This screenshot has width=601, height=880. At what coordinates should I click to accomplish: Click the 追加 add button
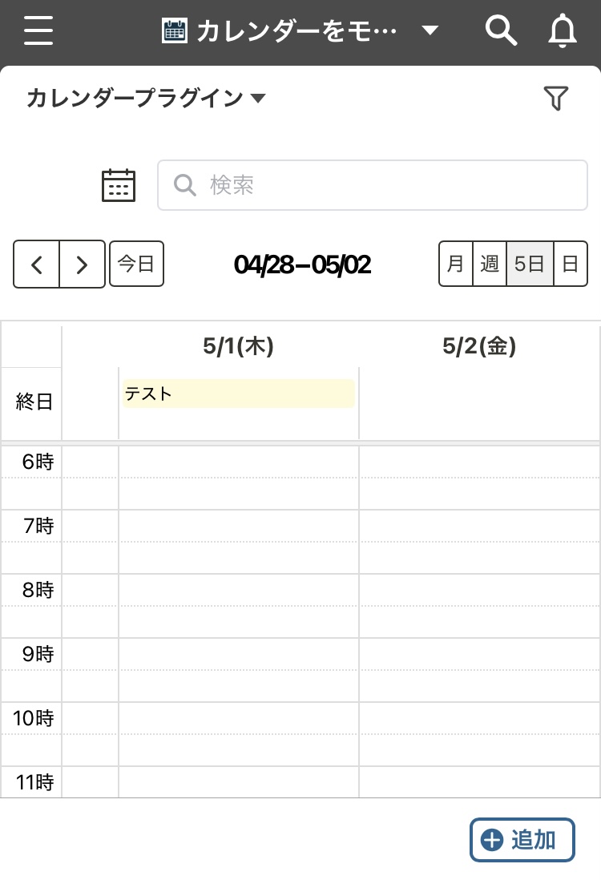(x=522, y=840)
